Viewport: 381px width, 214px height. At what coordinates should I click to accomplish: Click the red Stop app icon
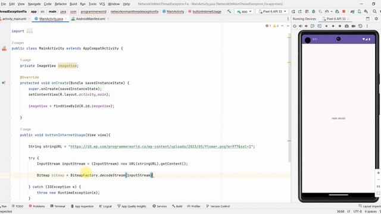pyautogui.click(x=344, y=11)
